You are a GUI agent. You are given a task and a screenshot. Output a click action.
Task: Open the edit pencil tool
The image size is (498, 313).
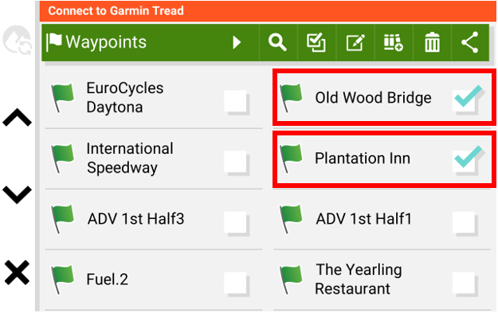tap(355, 42)
